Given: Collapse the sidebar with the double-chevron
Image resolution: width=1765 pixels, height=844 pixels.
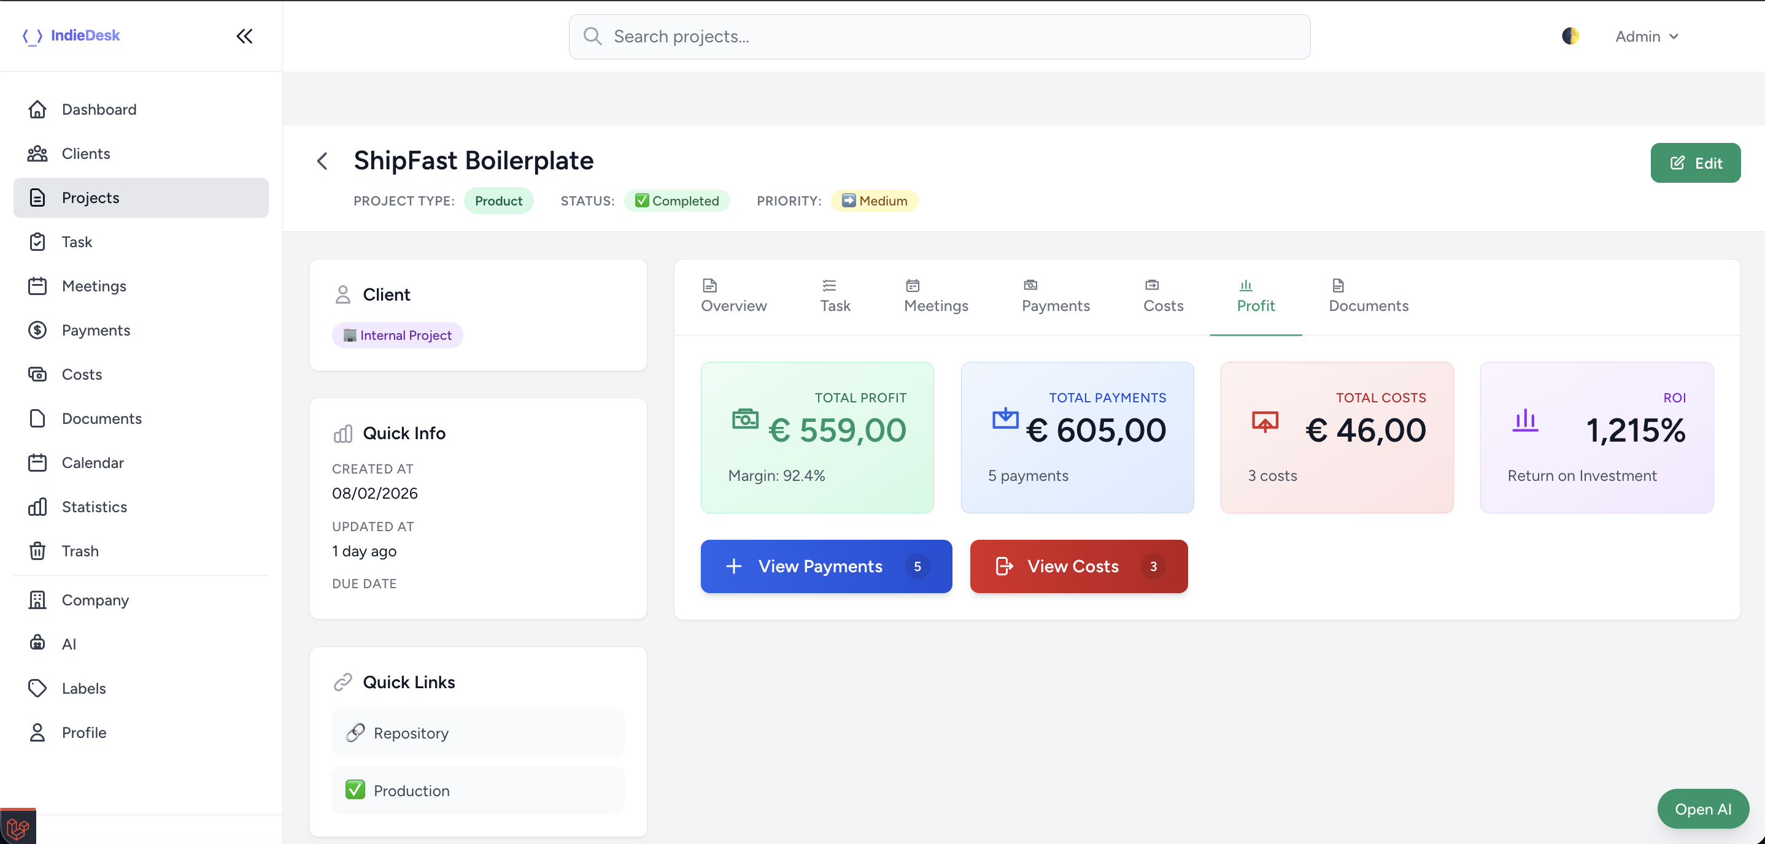Looking at the screenshot, I should pos(245,36).
